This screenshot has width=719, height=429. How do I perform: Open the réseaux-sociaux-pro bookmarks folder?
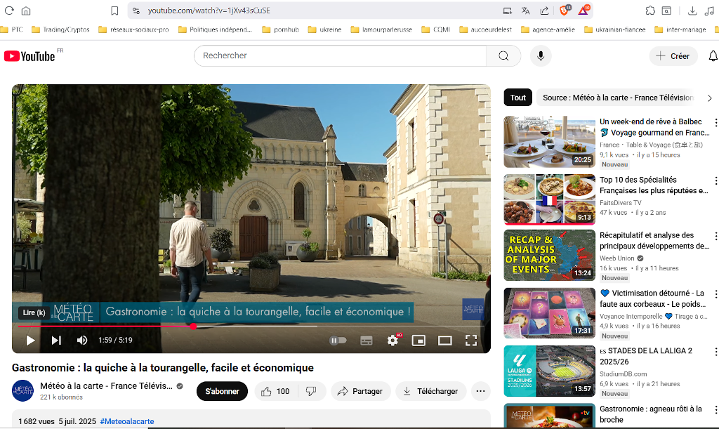coord(134,29)
